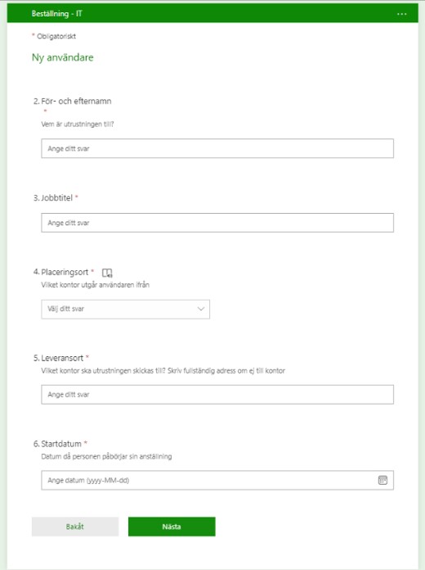The image size is (425, 570).
Task: Click the '4. Placeringsort' question label
Action: pos(61,272)
